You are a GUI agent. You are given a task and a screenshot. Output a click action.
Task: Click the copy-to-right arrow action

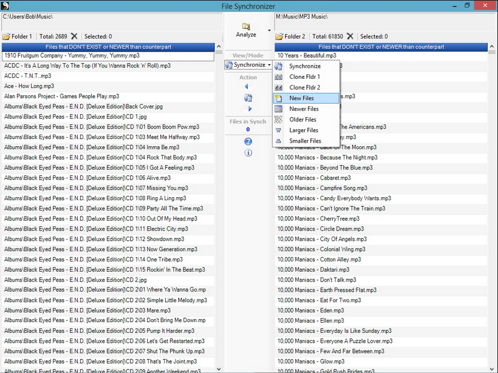(x=250, y=109)
